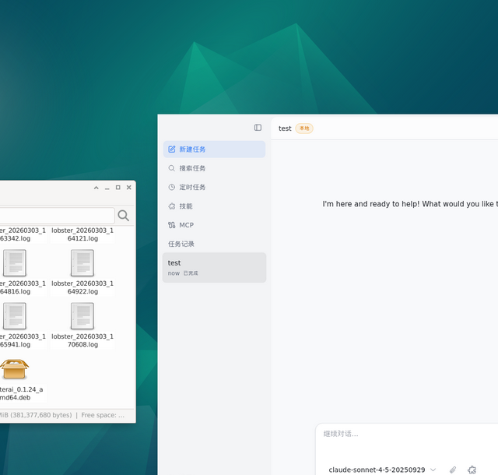
Task: Select the test title in header
Action: click(x=285, y=128)
